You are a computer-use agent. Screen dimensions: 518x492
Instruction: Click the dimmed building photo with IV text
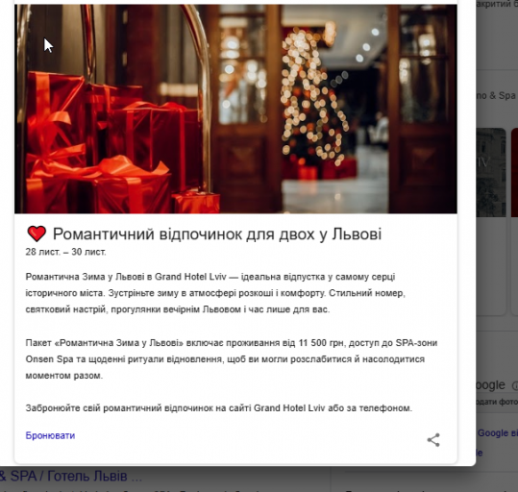(491, 172)
